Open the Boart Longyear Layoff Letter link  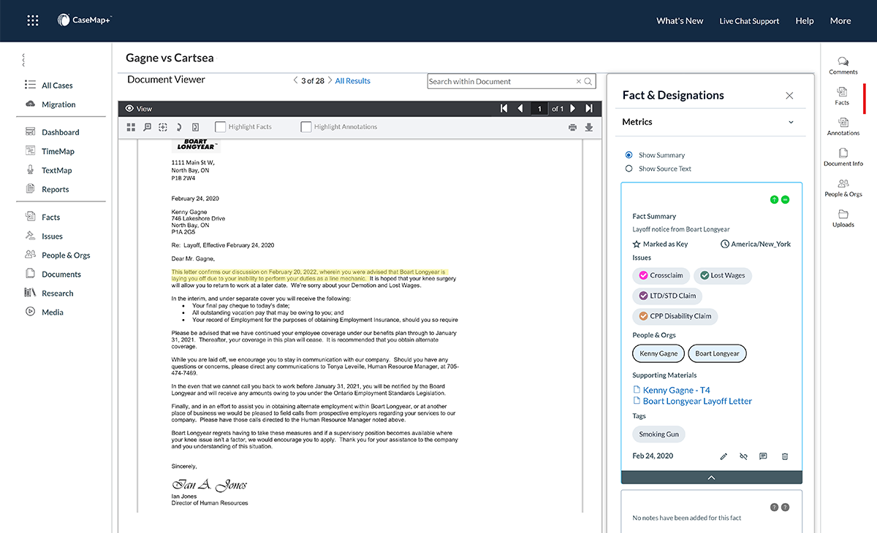pos(698,400)
